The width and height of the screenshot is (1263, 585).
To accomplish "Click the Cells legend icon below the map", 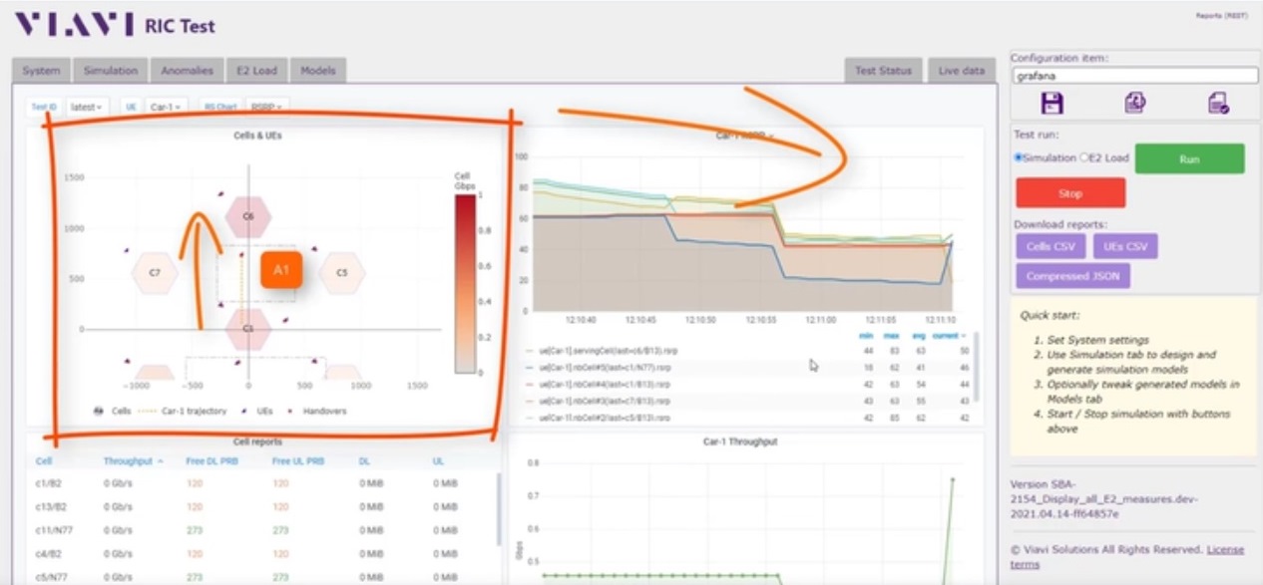I will [x=99, y=411].
